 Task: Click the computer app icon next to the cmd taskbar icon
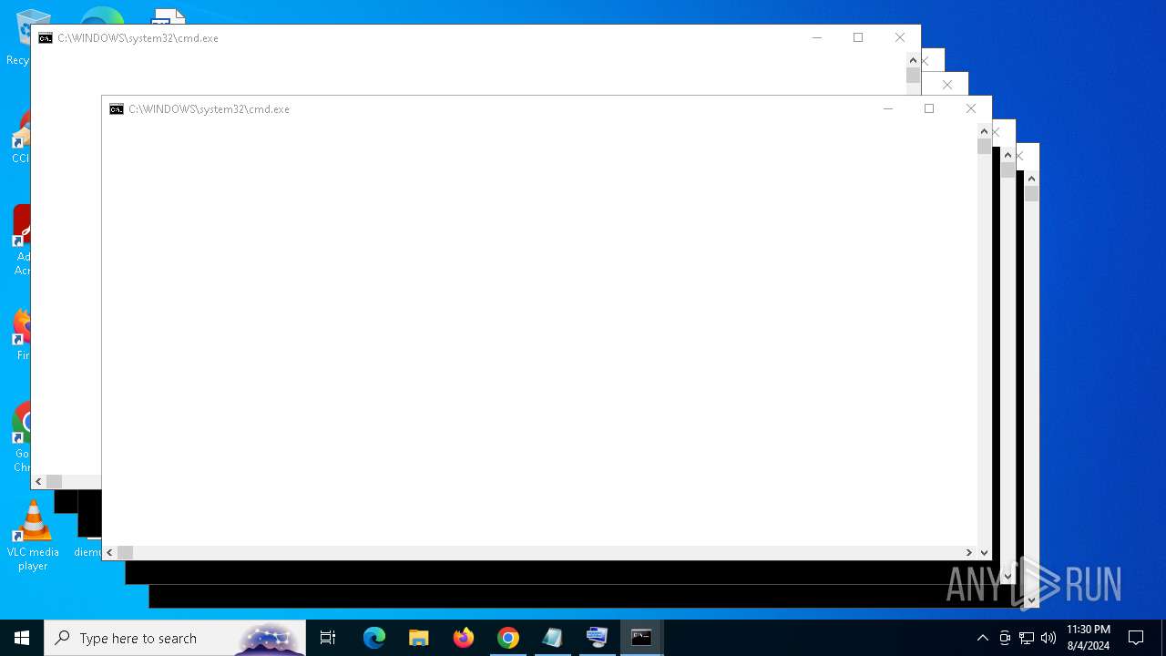coord(598,638)
